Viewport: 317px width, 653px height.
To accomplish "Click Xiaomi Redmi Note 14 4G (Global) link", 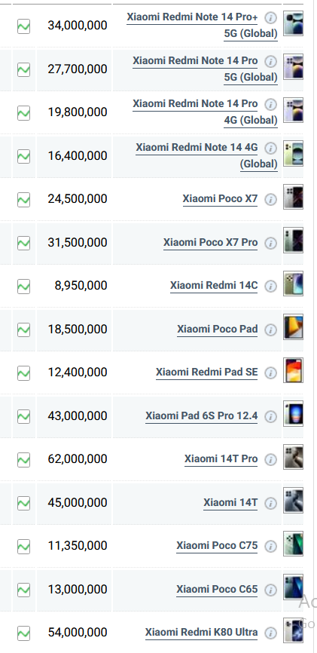I will tap(207, 155).
